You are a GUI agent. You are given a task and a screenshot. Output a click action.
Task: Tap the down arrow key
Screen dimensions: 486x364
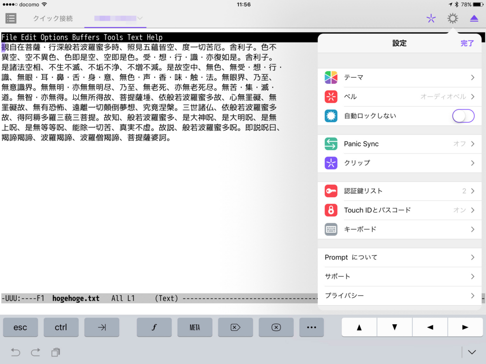pos(394,327)
